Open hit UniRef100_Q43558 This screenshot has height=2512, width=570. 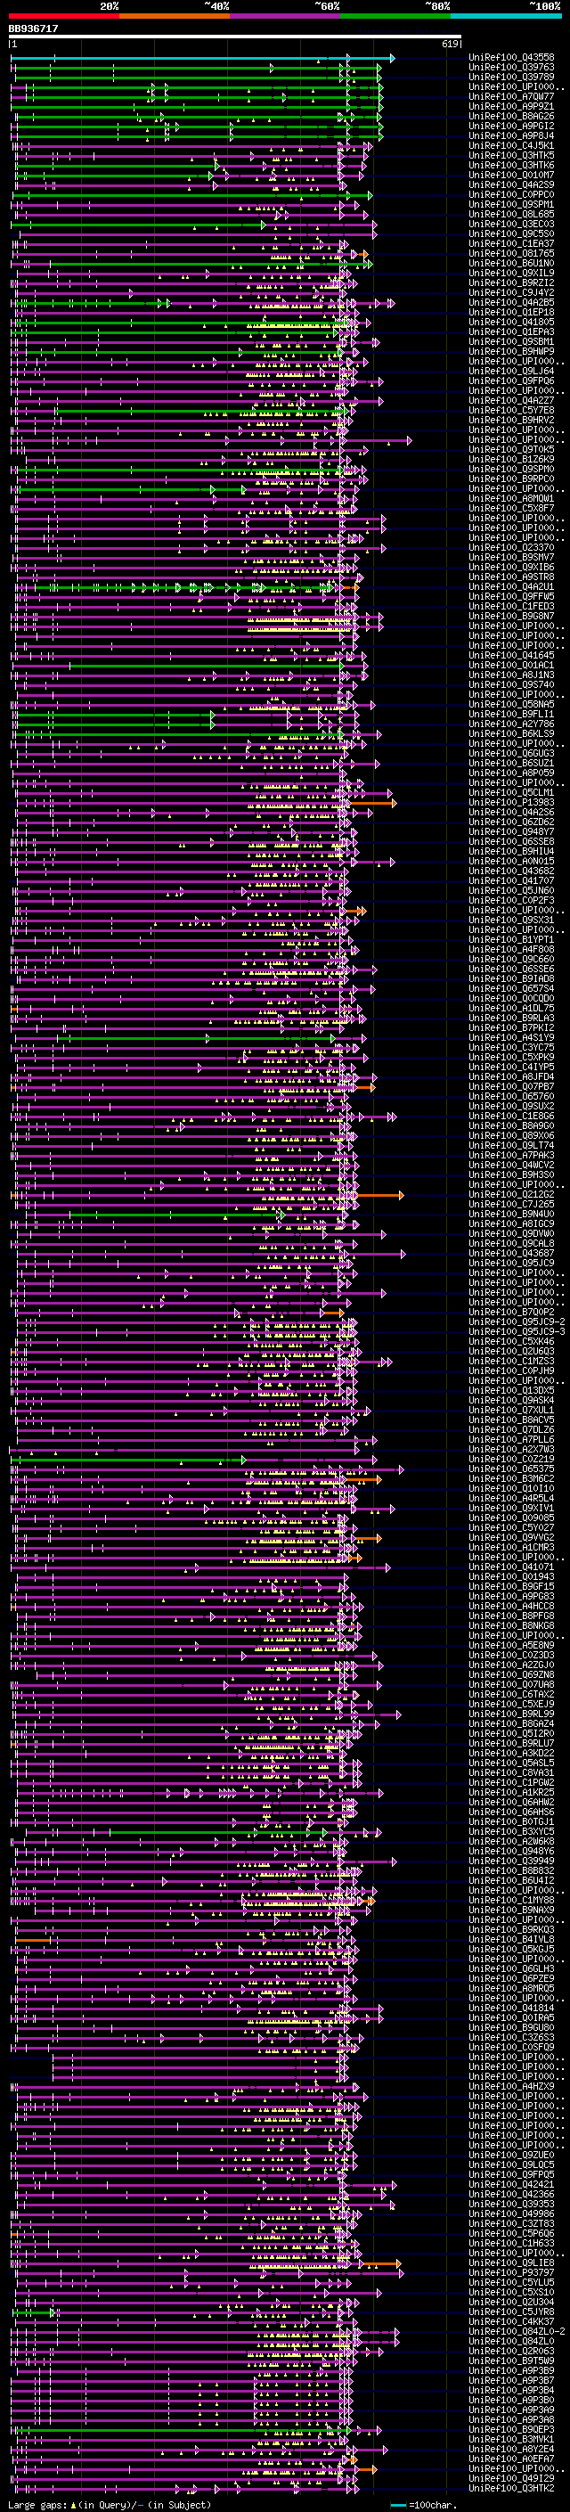(x=511, y=58)
